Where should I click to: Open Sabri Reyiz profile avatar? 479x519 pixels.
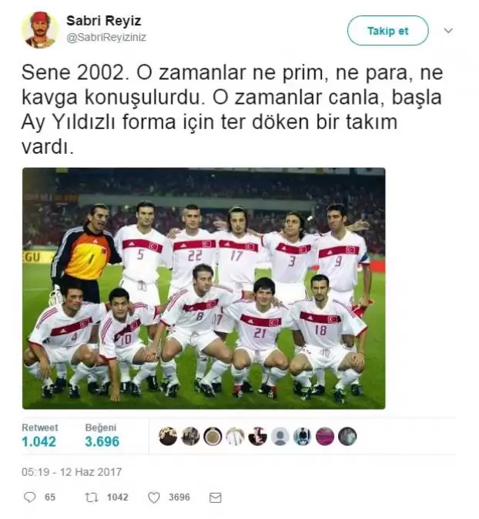(40, 30)
